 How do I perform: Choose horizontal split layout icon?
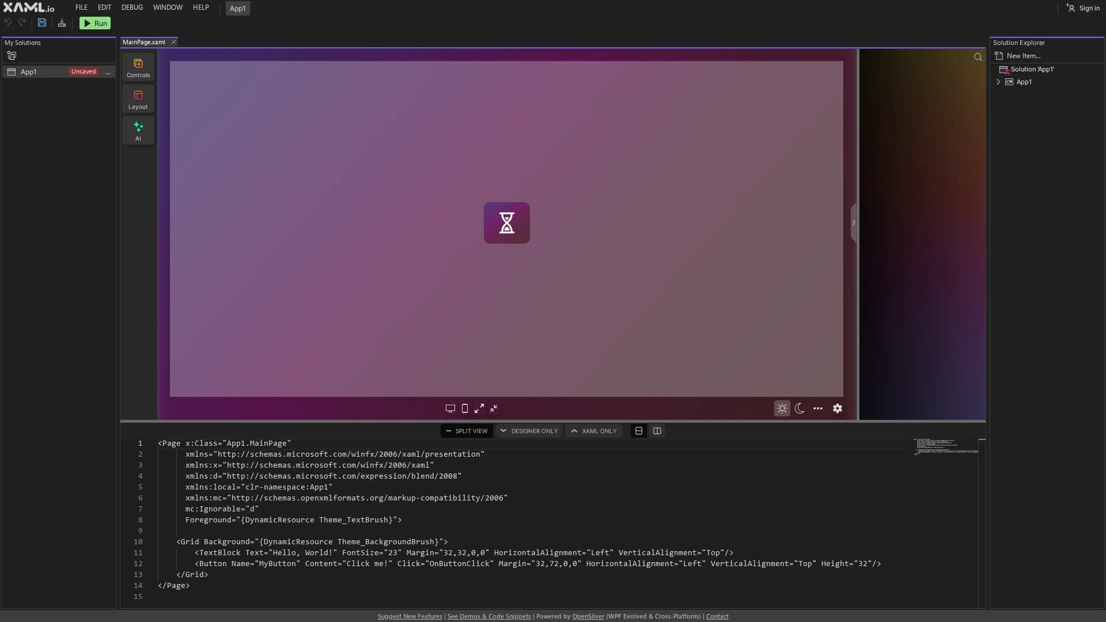[639, 431]
